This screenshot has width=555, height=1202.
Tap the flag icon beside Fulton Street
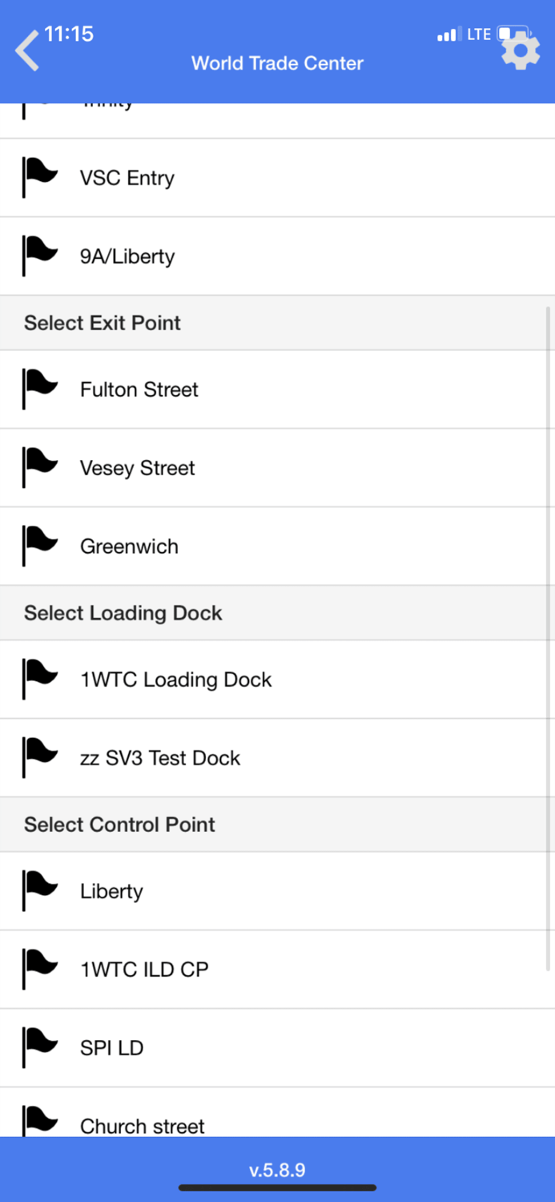coord(40,389)
